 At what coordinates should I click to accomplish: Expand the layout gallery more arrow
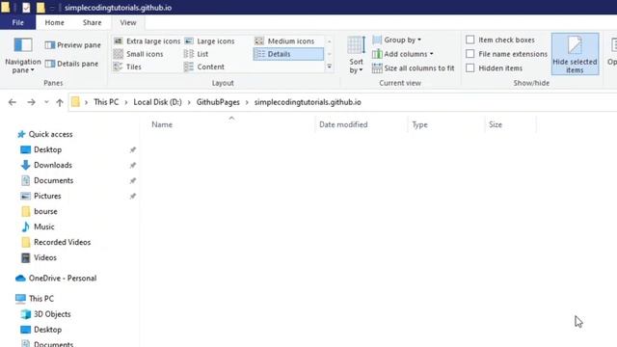(x=330, y=67)
